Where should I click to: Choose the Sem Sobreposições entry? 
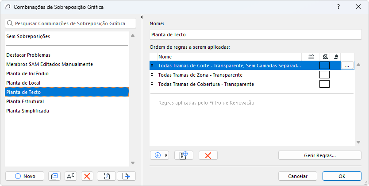pyautogui.click(x=28, y=36)
